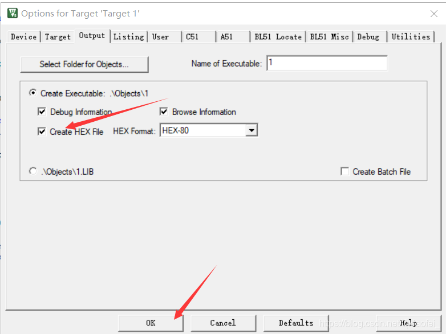Screen dimensions: 446x334
Task: Click the Keil uVision icon in title bar
Action: (13, 13)
